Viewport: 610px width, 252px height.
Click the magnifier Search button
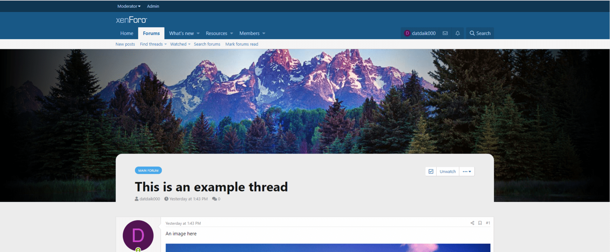(x=480, y=33)
